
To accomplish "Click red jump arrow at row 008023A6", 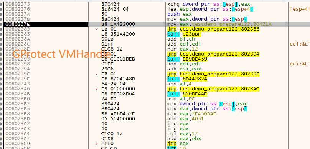I will (96, 89).
